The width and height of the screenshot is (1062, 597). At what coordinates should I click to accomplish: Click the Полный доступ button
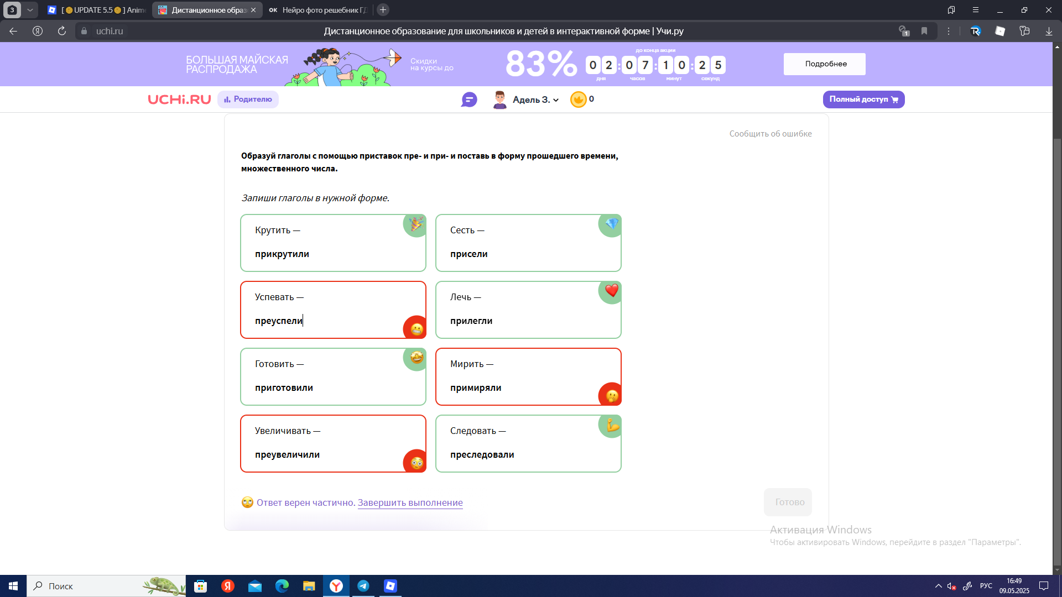[863, 99]
